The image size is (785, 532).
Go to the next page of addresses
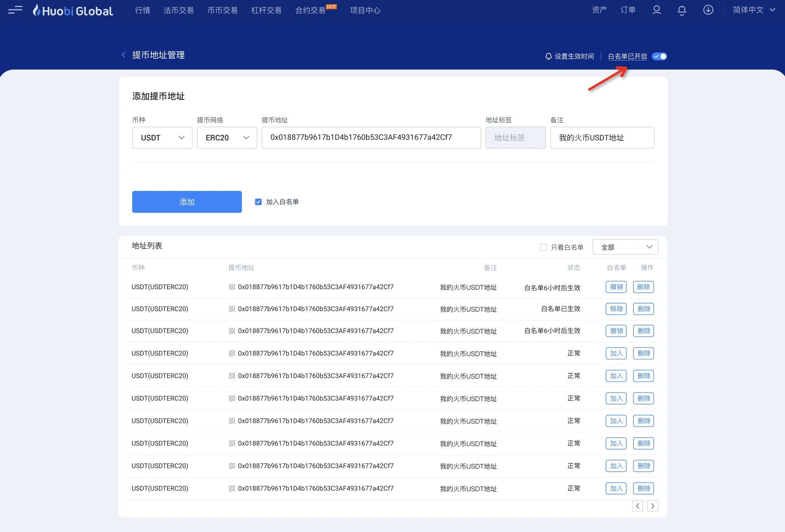[x=653, y=506]
